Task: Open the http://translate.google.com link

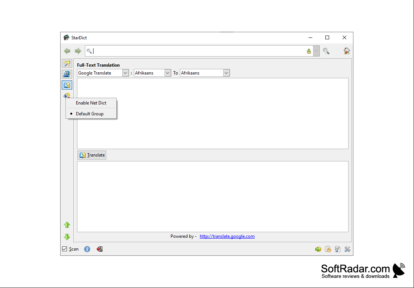Action: 227,236
